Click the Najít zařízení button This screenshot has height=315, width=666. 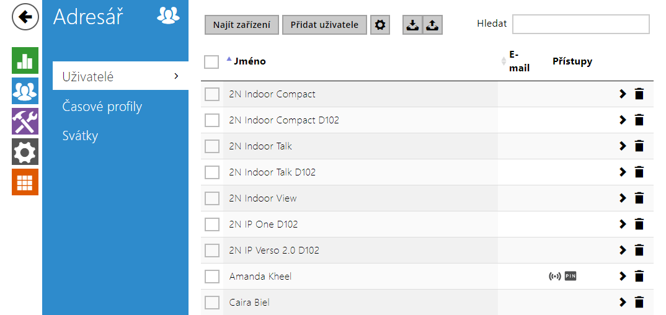tap(242, 25)
